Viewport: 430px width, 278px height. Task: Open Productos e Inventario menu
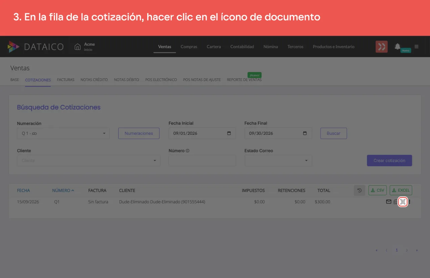[334, 47]
